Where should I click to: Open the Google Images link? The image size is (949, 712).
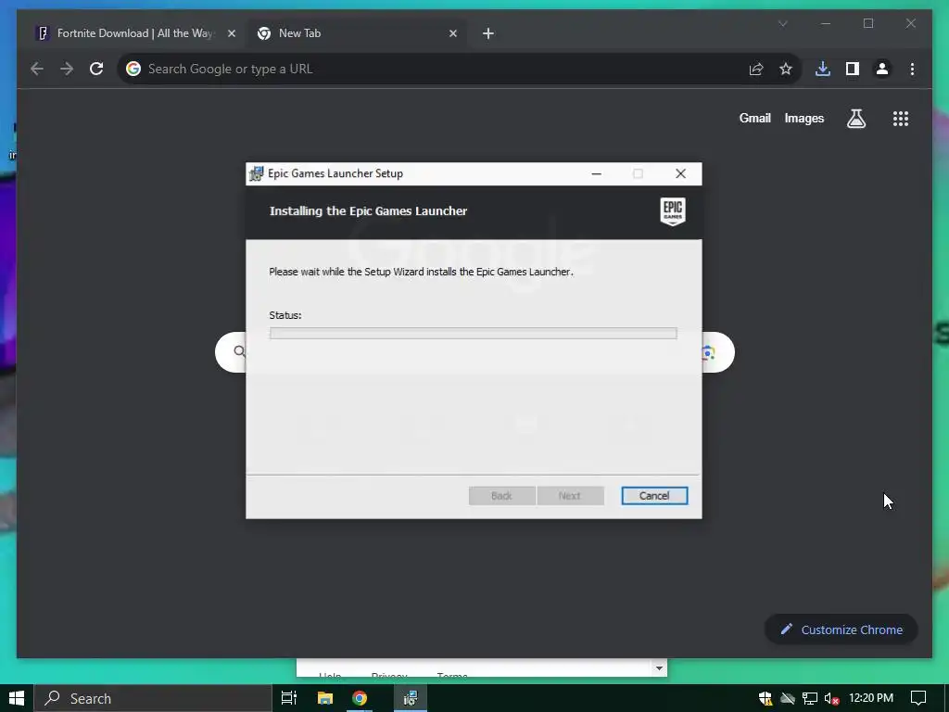click(x=803, y=118)
